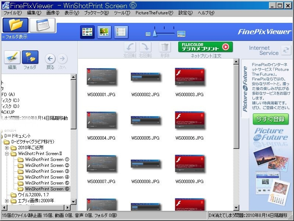Toggle the single image preview mode
This screenshot has height=221, width=294.
click(x=104, y=32)
